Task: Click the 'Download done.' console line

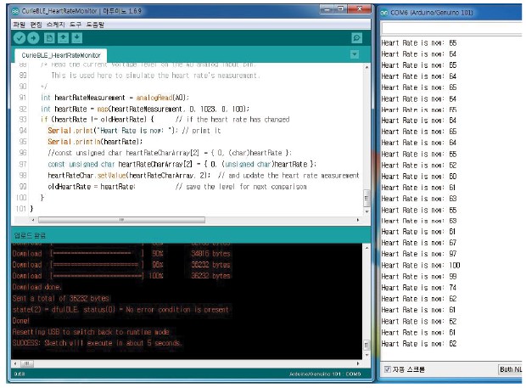Action: 36,287
